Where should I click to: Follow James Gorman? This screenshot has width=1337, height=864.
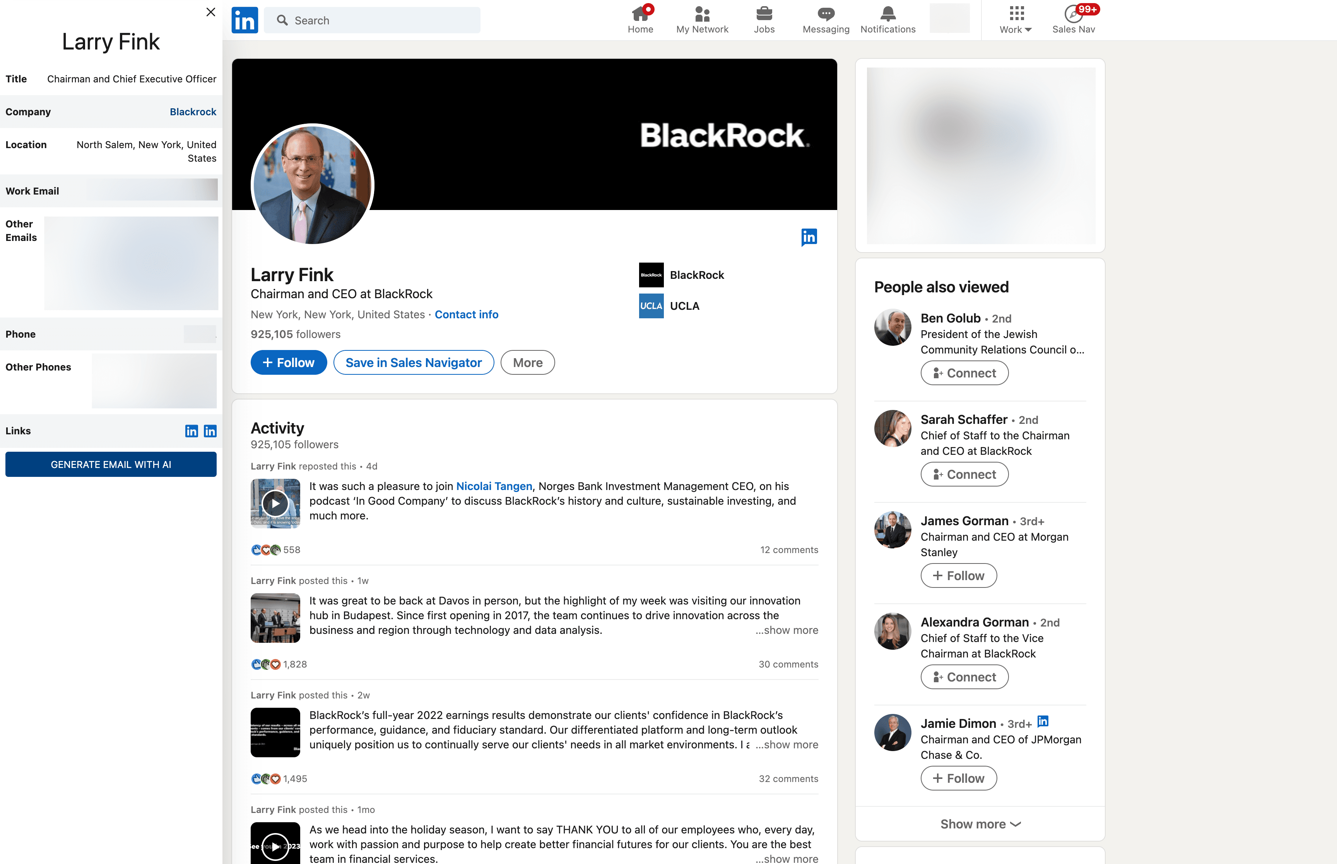[959, 575]
